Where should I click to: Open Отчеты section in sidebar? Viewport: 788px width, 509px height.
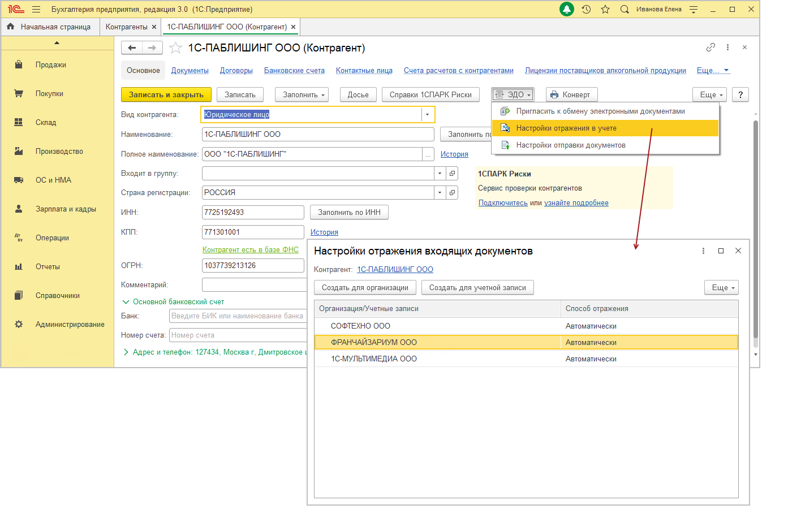click(x=48, y=266)
